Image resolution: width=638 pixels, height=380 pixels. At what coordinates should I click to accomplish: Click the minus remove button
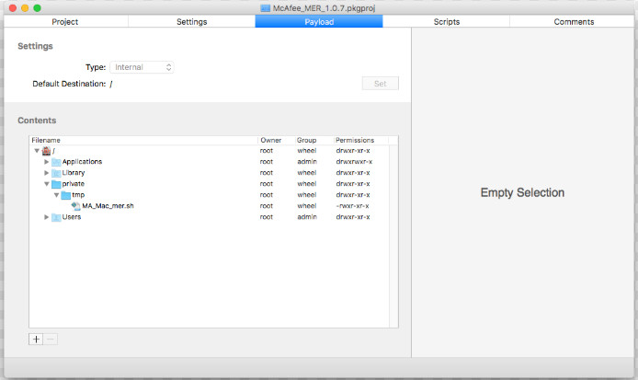51,339
